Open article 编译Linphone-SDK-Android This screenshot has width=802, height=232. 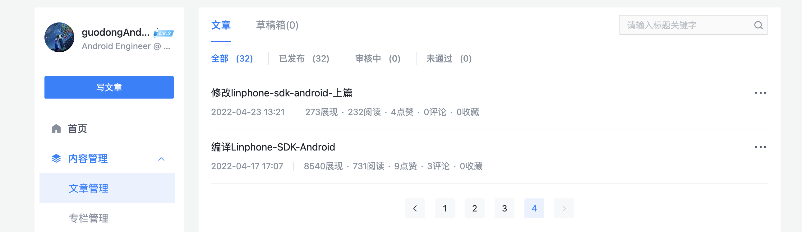(x=273, y=147)
